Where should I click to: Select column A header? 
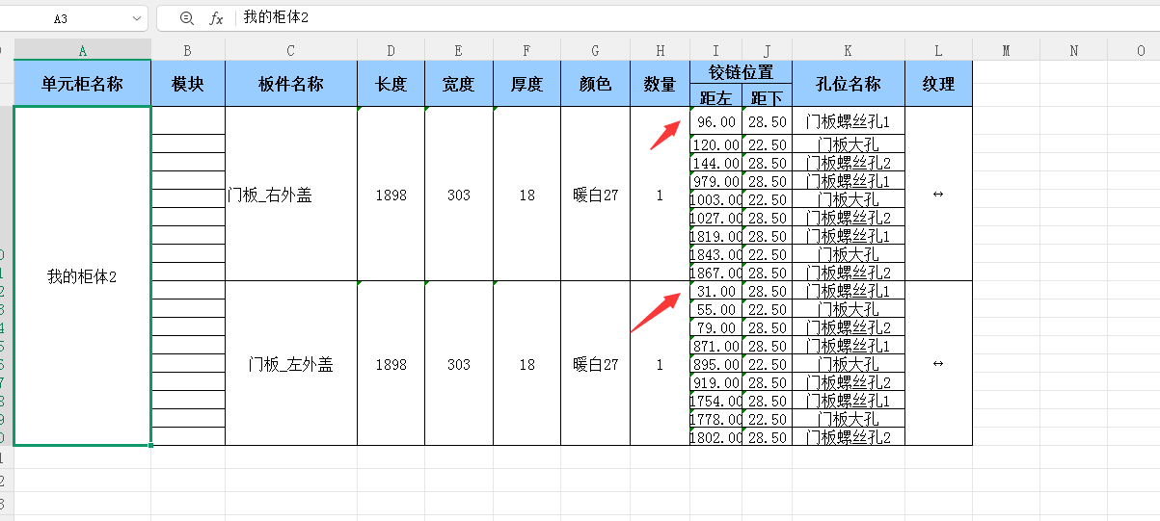[82, 51]
